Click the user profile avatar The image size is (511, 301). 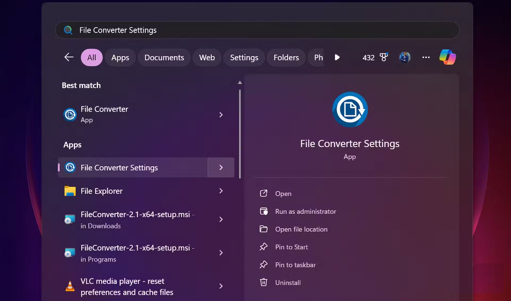405,57
